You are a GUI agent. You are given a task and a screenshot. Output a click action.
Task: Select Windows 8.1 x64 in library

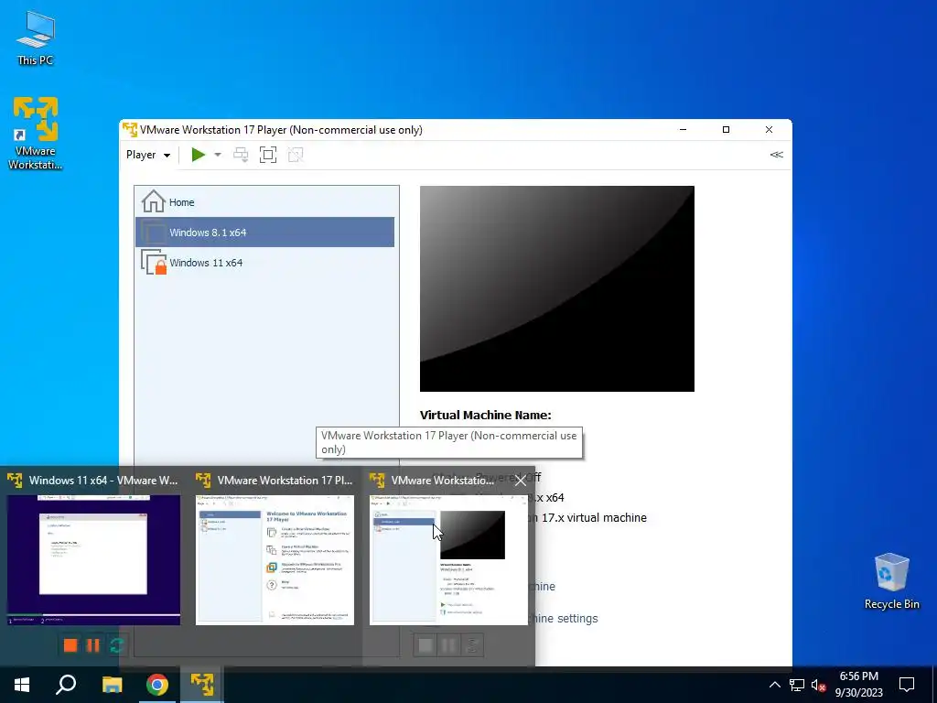point(264,232)
